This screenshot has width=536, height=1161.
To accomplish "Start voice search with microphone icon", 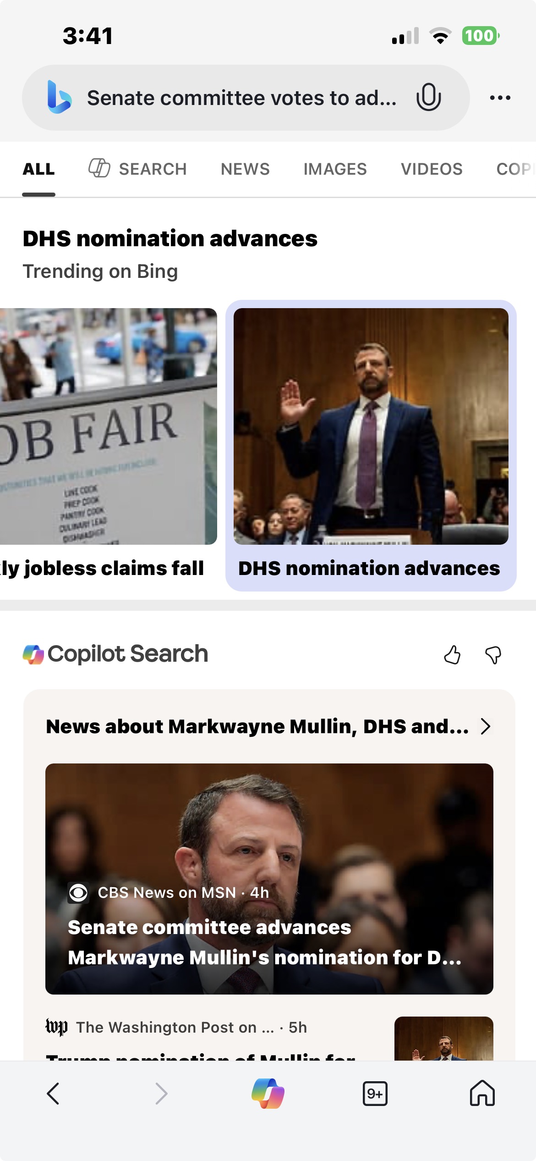I will point(428,97).
